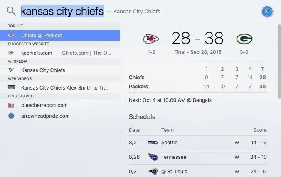Open the bleacherreport.com search result
This screenshot has width=281, height=177.
click(60, 105)
